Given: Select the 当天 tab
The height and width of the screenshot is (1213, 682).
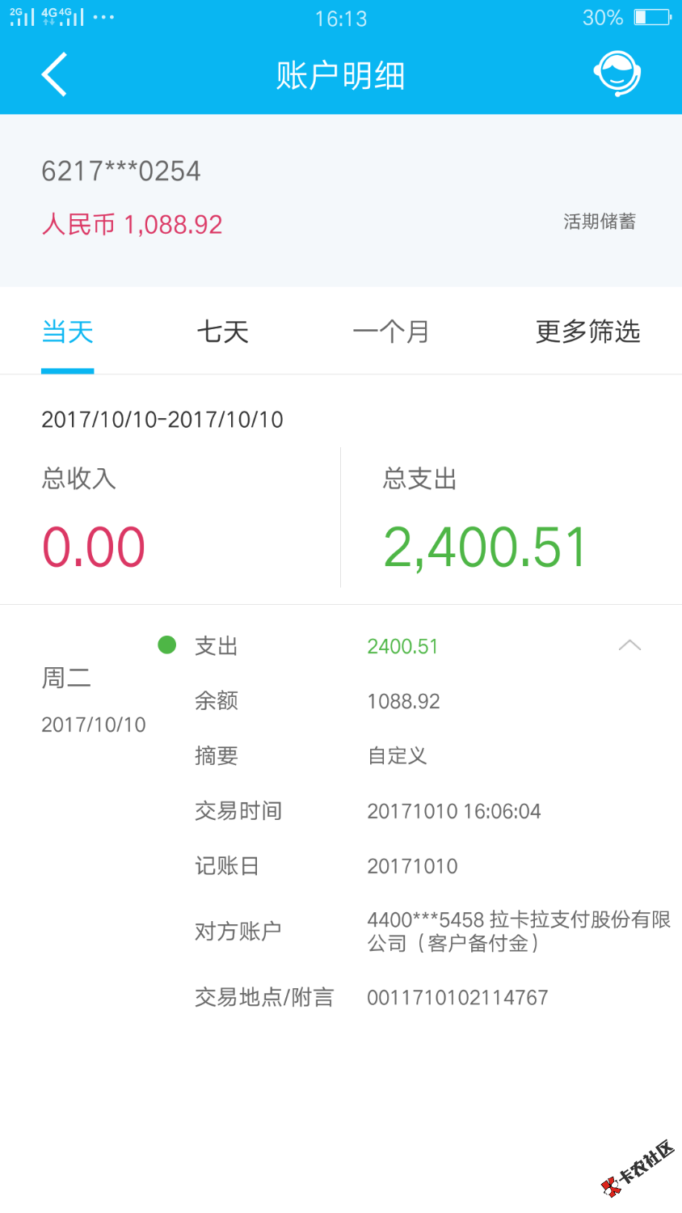Looking at the screenshot, I should tap(68, 332).
